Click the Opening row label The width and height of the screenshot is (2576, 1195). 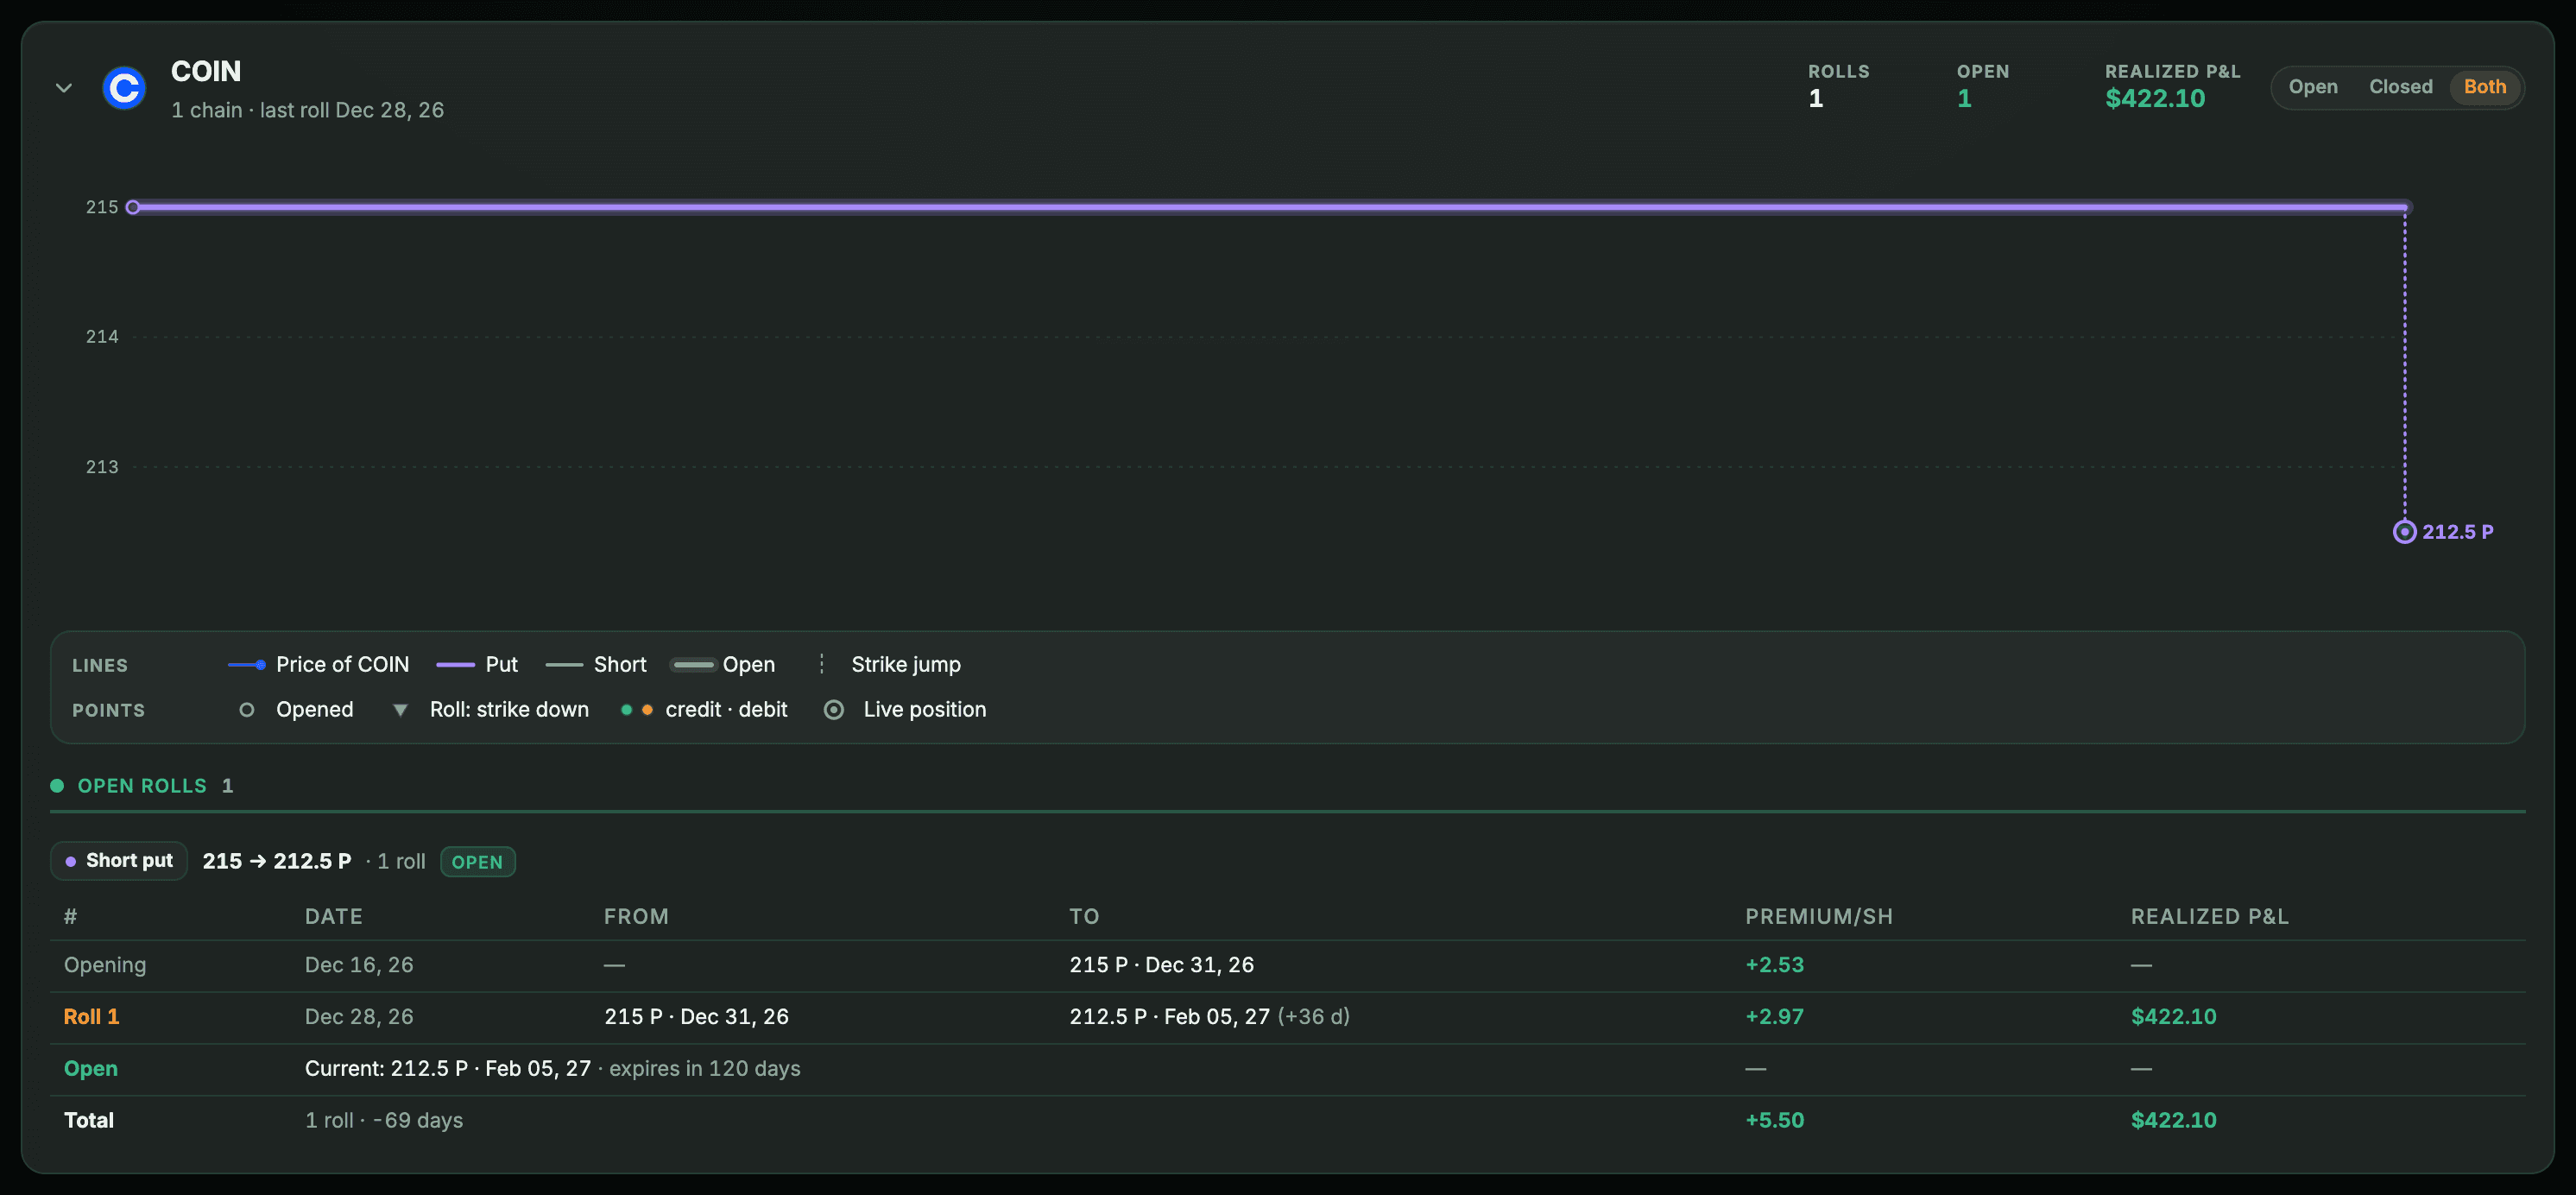click(105, 965)
